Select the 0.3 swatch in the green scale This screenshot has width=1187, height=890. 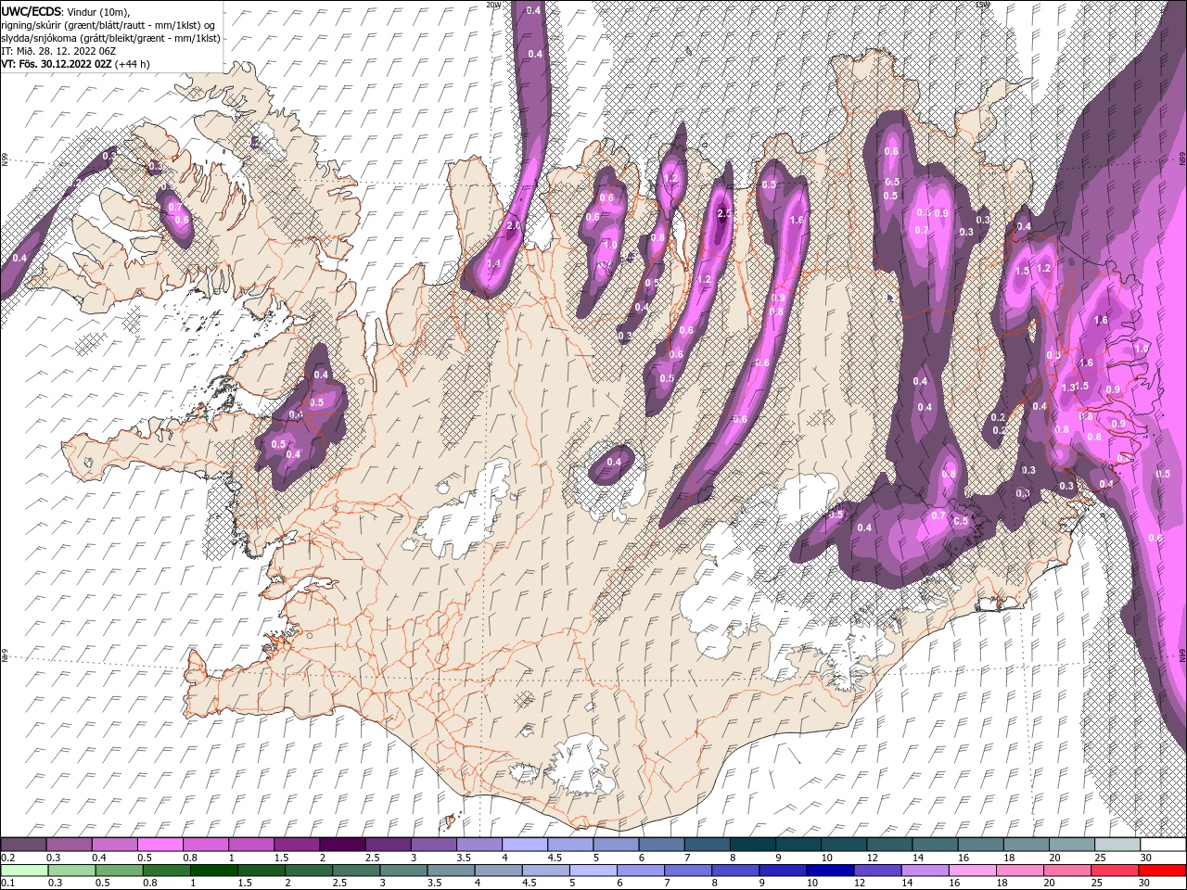coord(71,871)
